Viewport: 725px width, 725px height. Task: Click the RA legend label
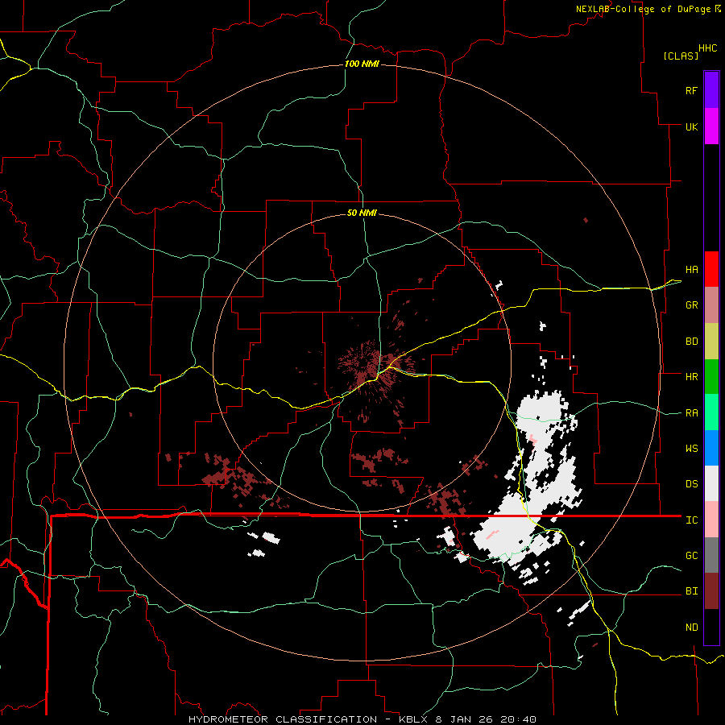pos(691,413)
